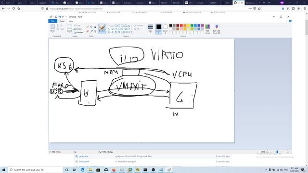Close the active GitHub browser tab
308x173 pixels.
242,3
